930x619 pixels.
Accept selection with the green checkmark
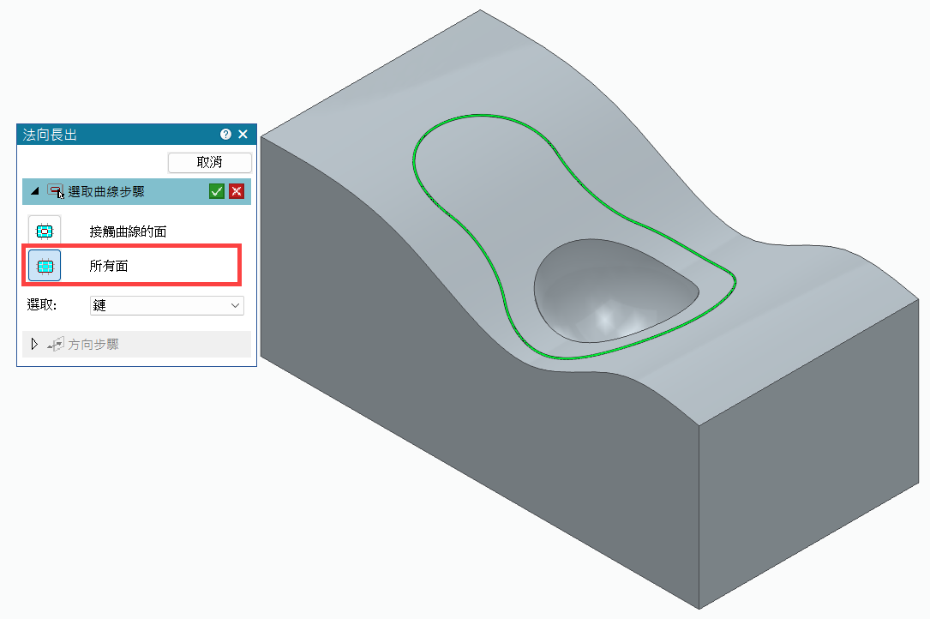[217, 191]
